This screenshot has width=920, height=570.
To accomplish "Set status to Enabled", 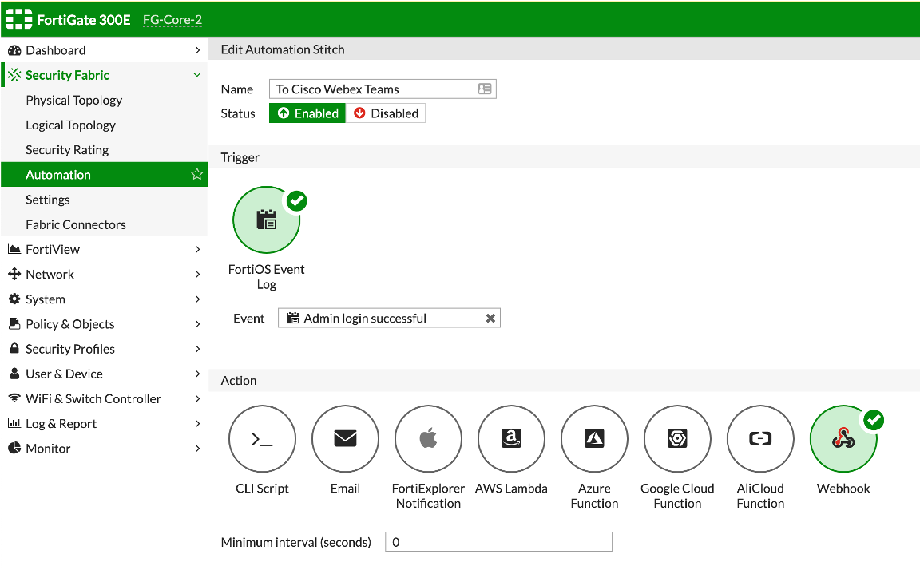I will pyautogui.click(x=307, y=113).
